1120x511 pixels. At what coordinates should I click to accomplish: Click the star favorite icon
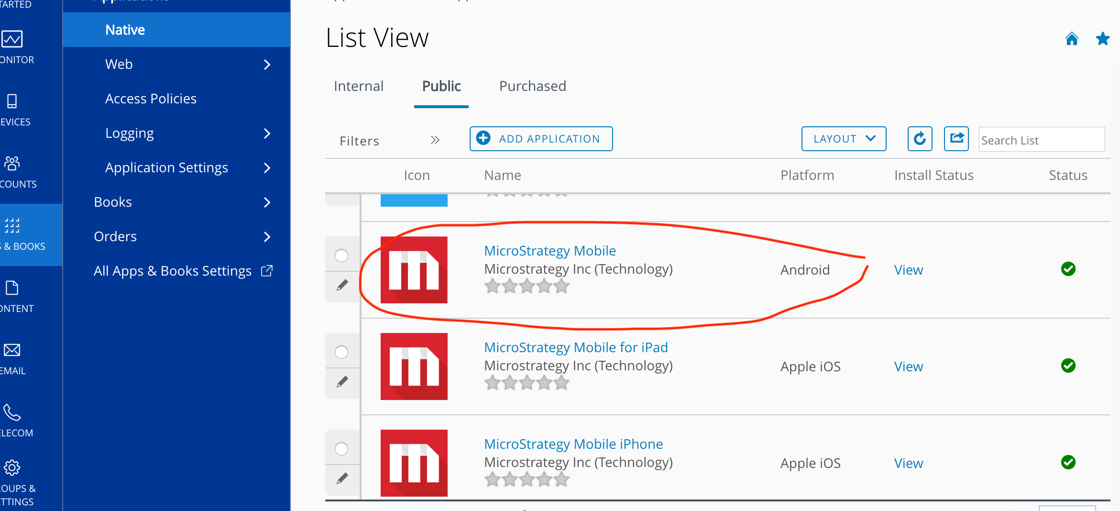1103,38
